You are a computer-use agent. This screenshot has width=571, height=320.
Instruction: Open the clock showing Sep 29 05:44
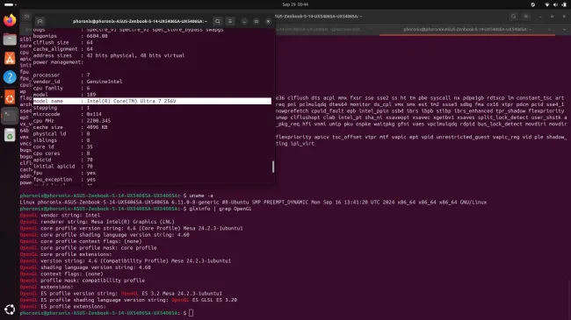tap(295, 4)
